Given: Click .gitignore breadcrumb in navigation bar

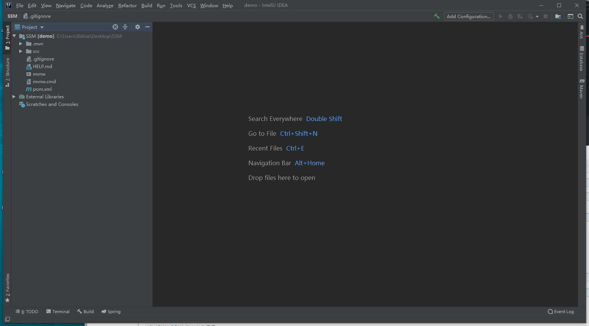Looking at the screenshot, I should coord(37,16).
